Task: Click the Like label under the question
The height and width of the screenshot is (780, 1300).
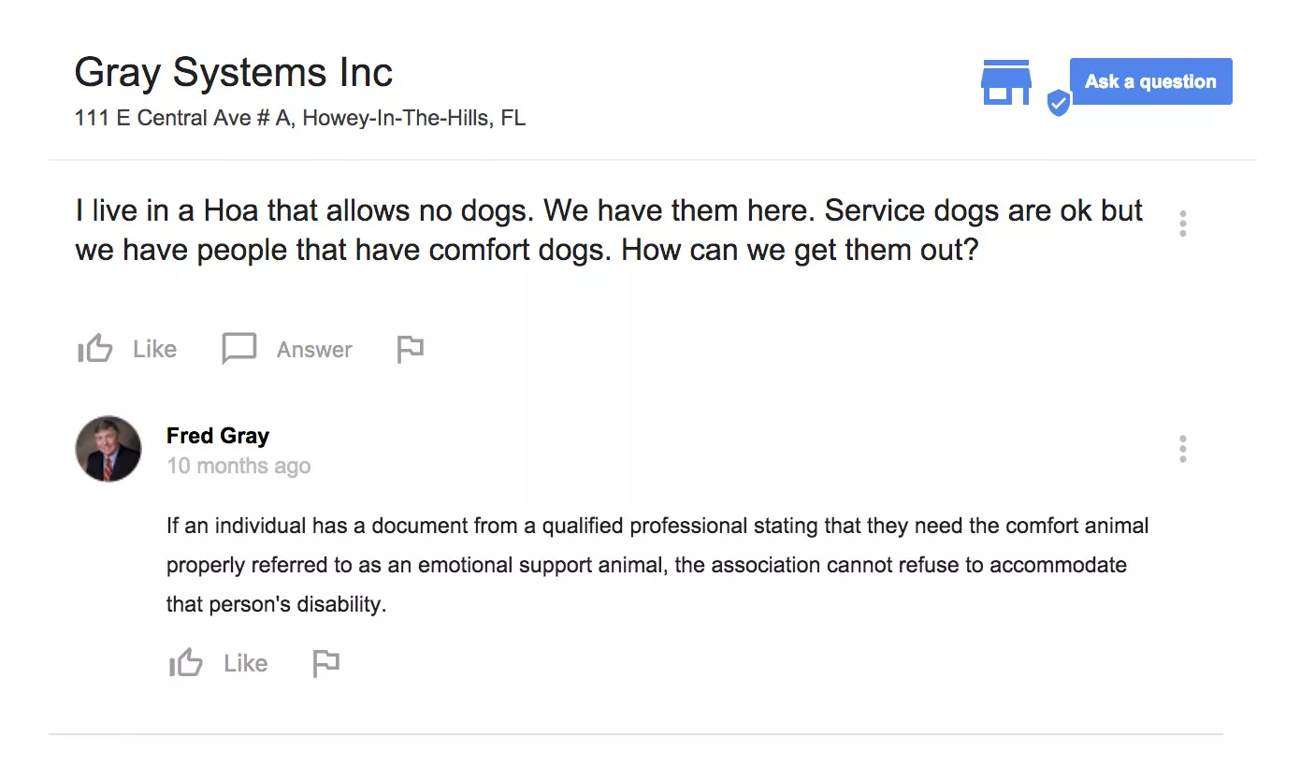Action: click(154, 350)
